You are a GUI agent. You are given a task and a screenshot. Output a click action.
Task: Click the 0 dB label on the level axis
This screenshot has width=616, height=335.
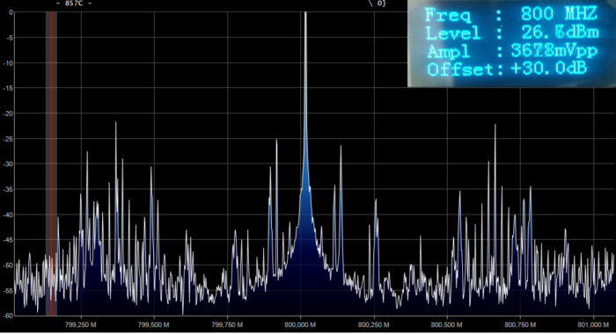(x=11, y=12)
